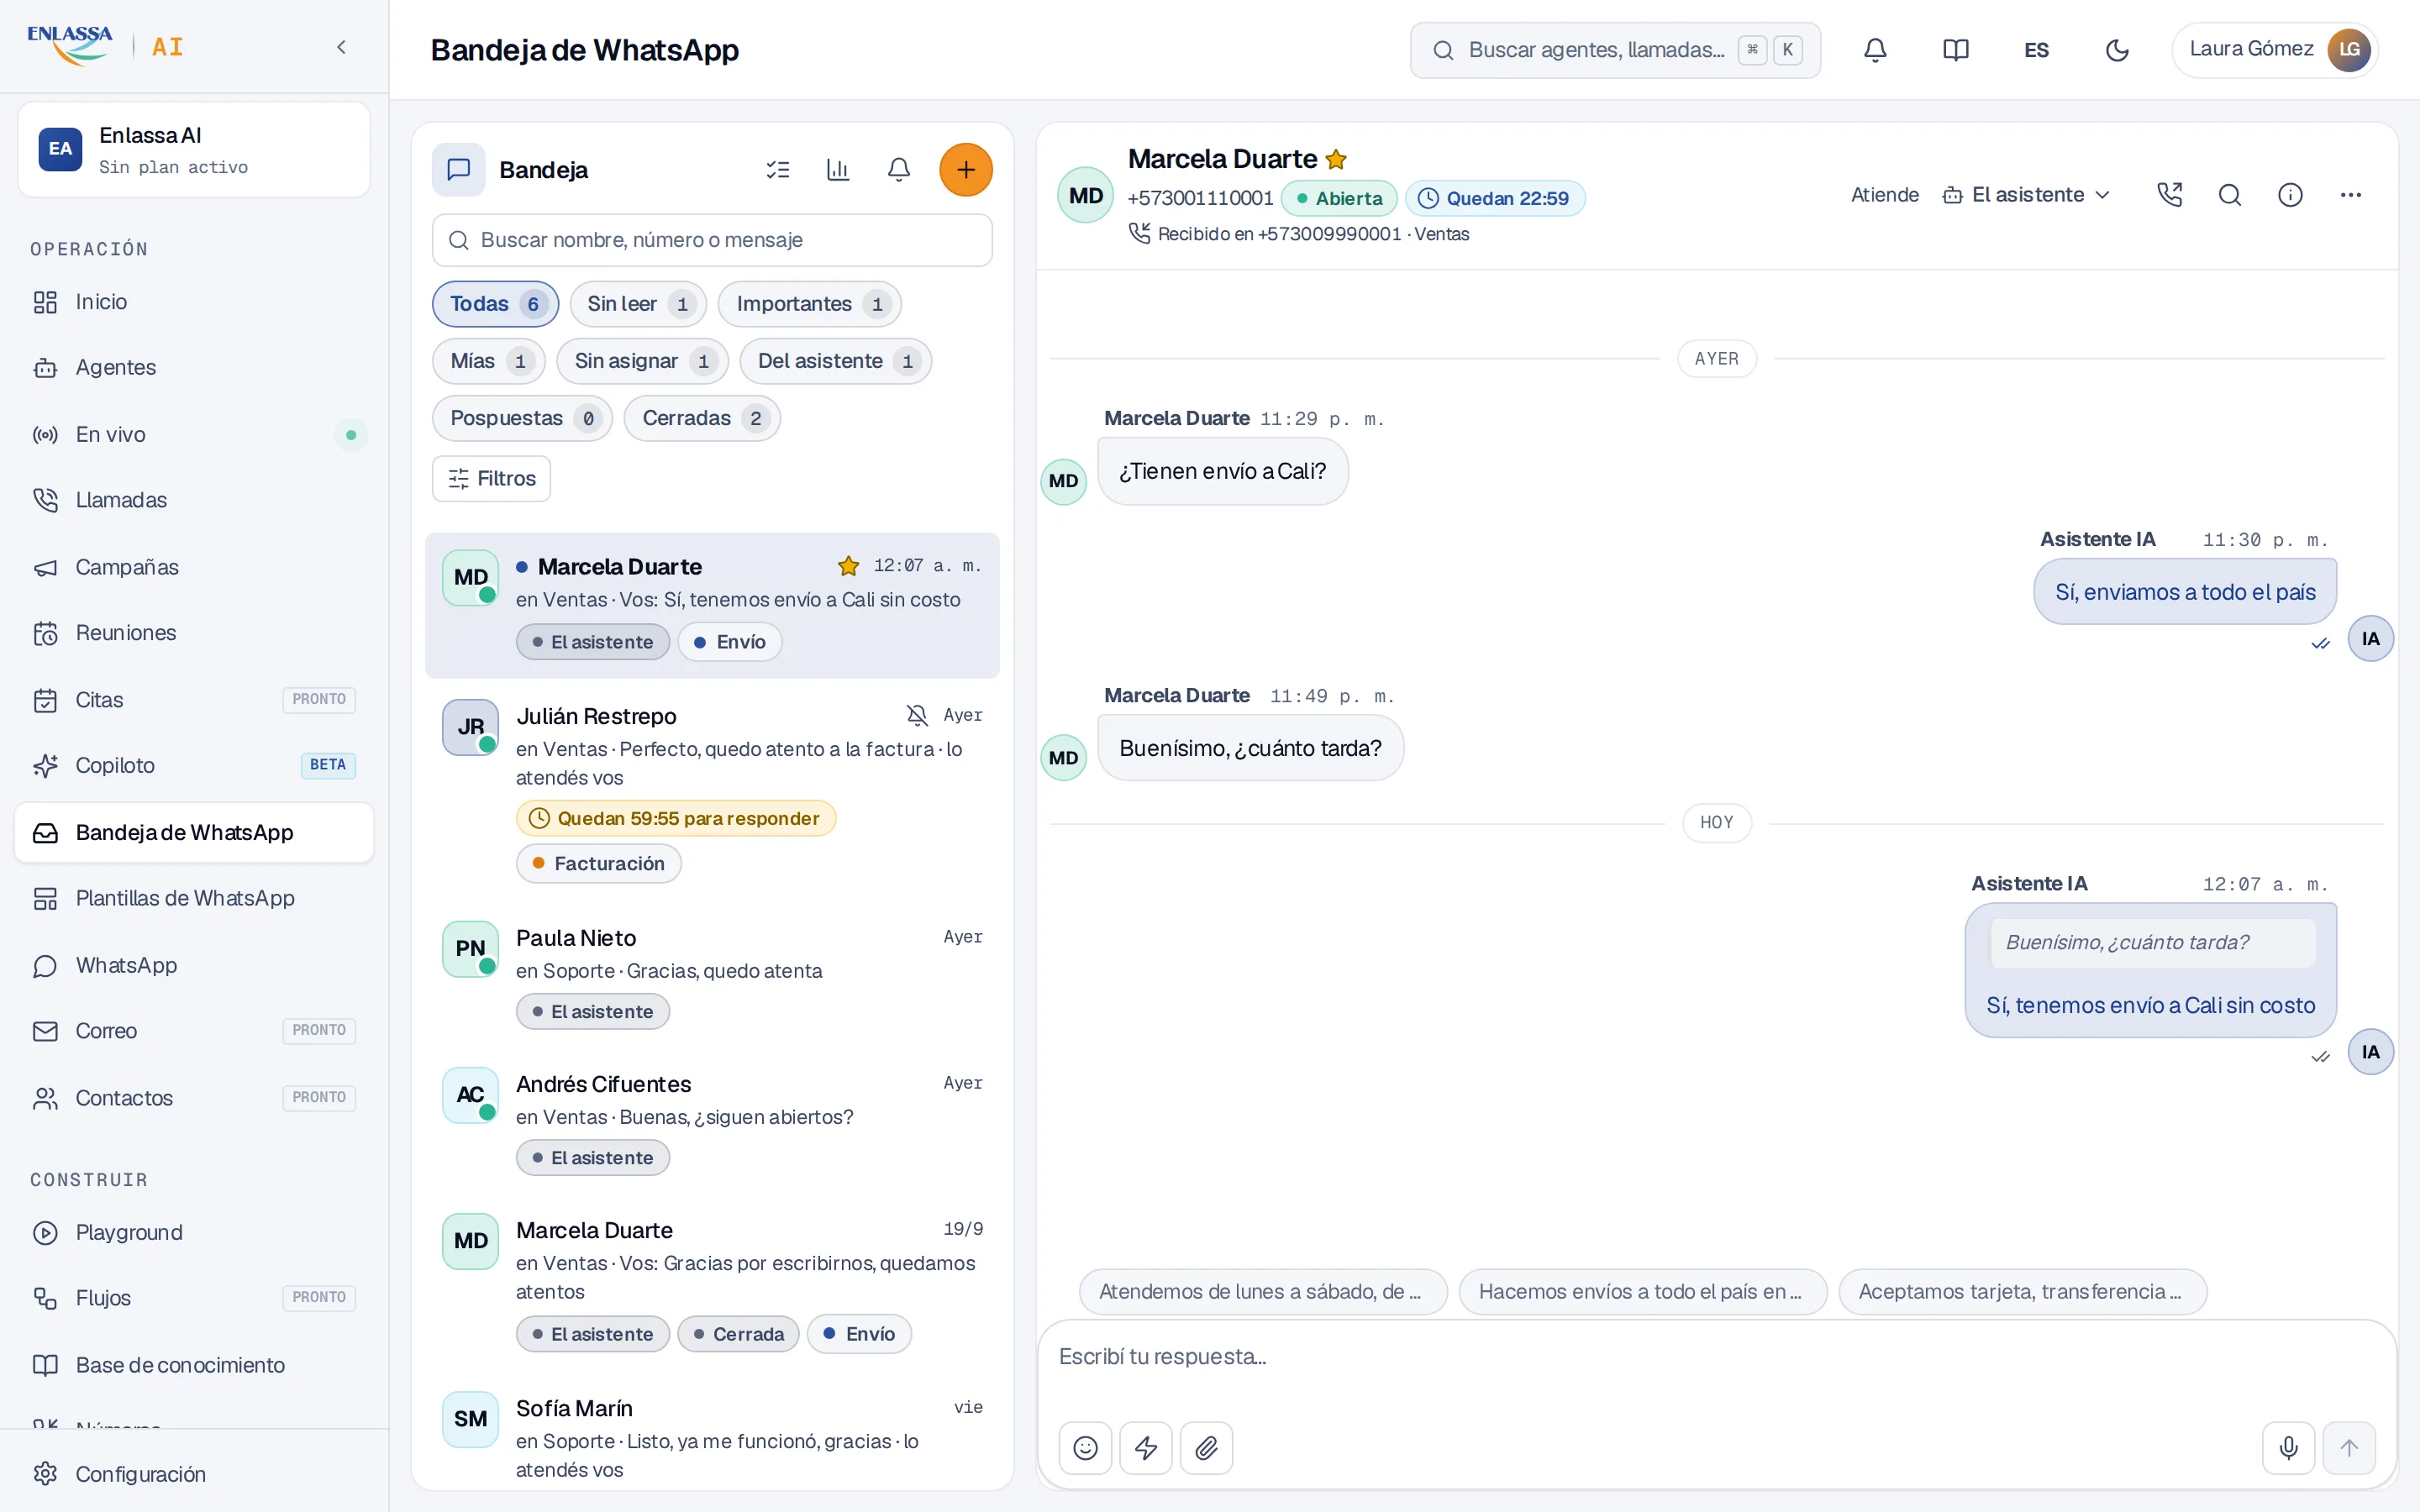
Task: Click the Envío tag on selected Marcela row
Action: 730,642
